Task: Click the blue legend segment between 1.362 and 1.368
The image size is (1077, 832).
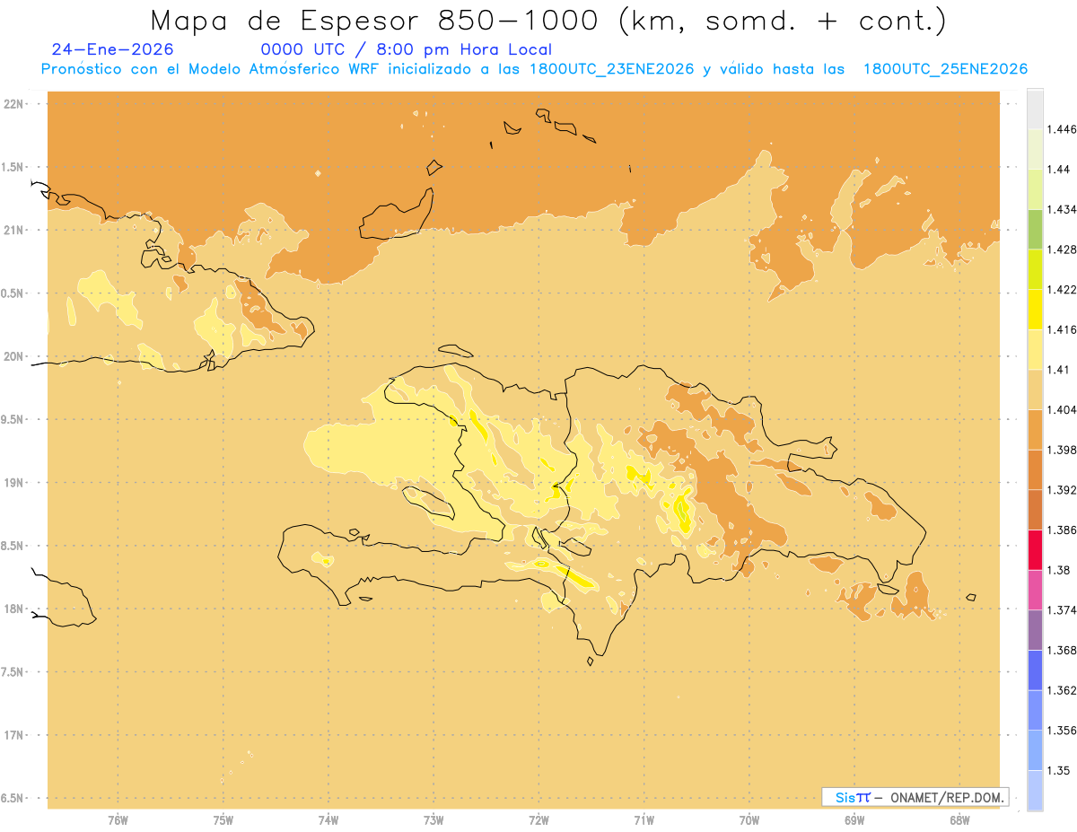Action: [x=1035, y=670]
